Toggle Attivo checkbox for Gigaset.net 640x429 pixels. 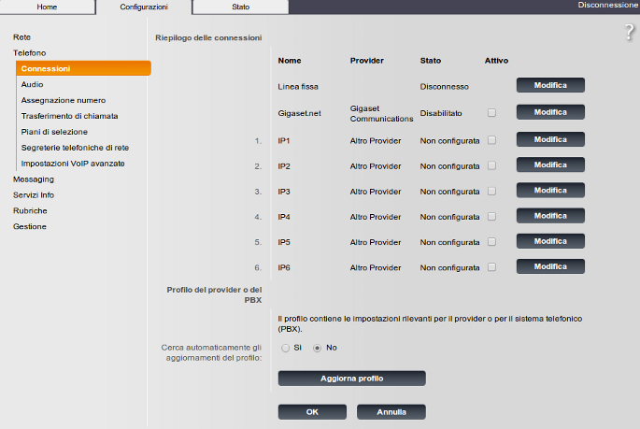click(x=491, y=113)
